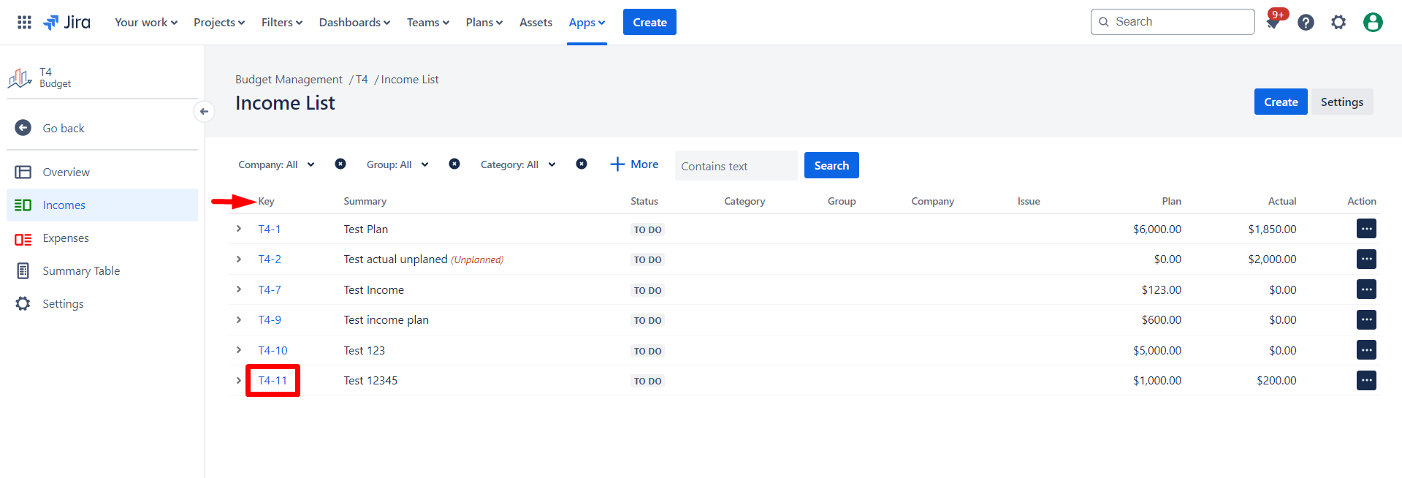1402x478 pixels.
Task: Open Expenses in the sidebar
Action: pyautogui.click(x=102, y=238)
